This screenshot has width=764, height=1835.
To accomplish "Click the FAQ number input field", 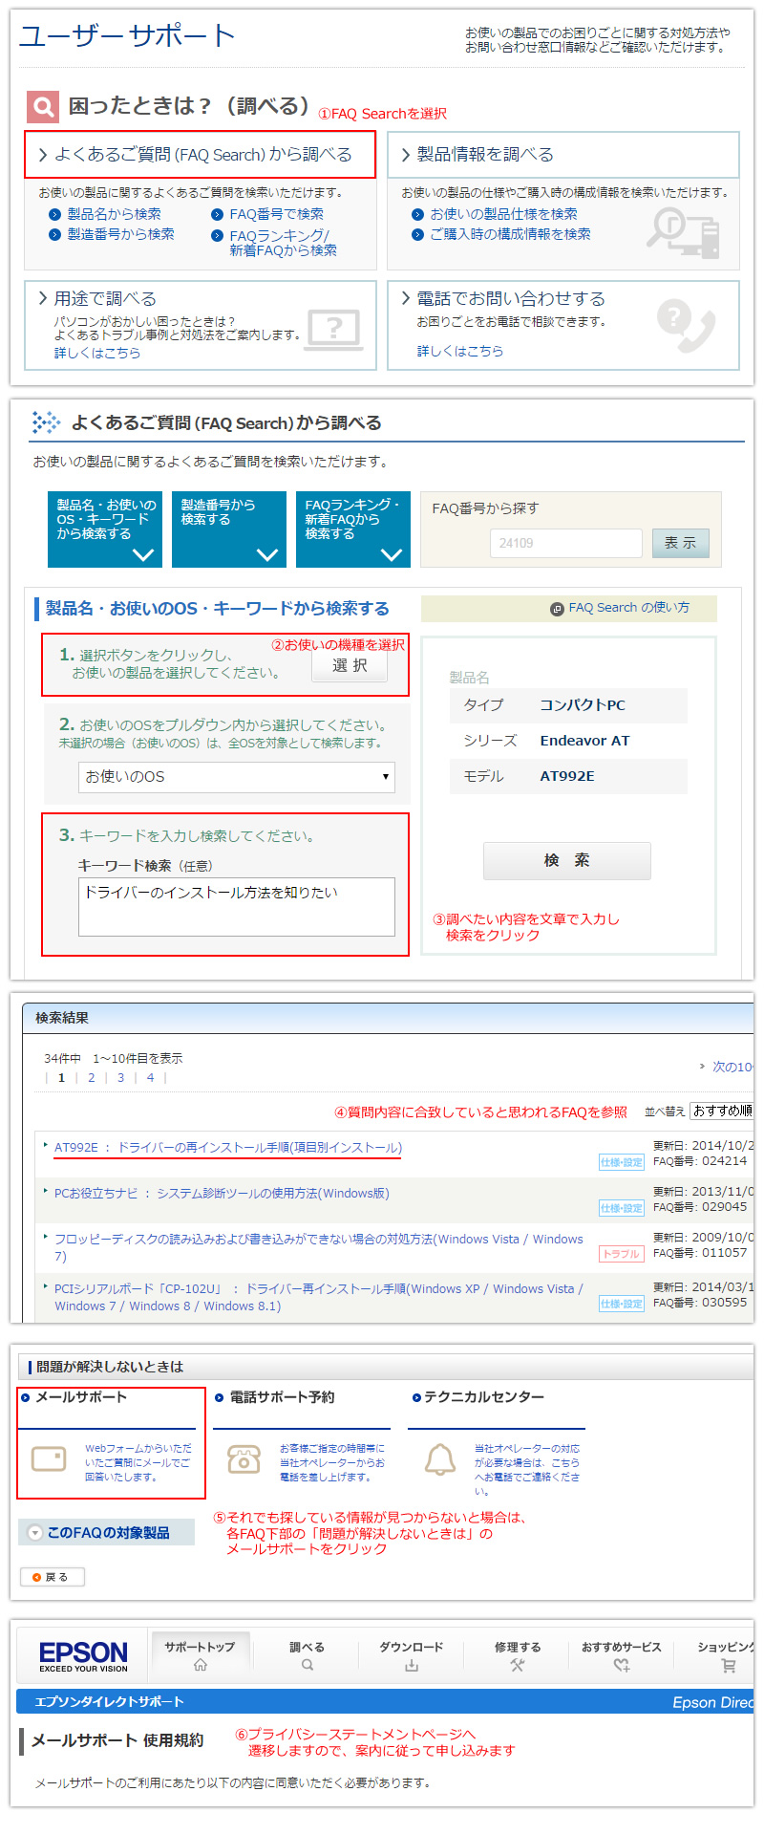I will pyautogui.click(x=566, y=543).
